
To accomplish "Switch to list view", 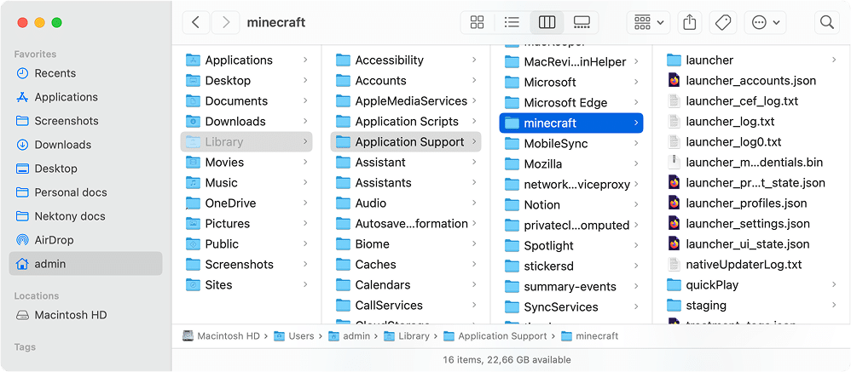I will [x=512, y=22].
